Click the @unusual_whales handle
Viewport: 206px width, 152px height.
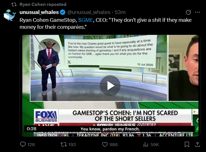pos(89,12)
